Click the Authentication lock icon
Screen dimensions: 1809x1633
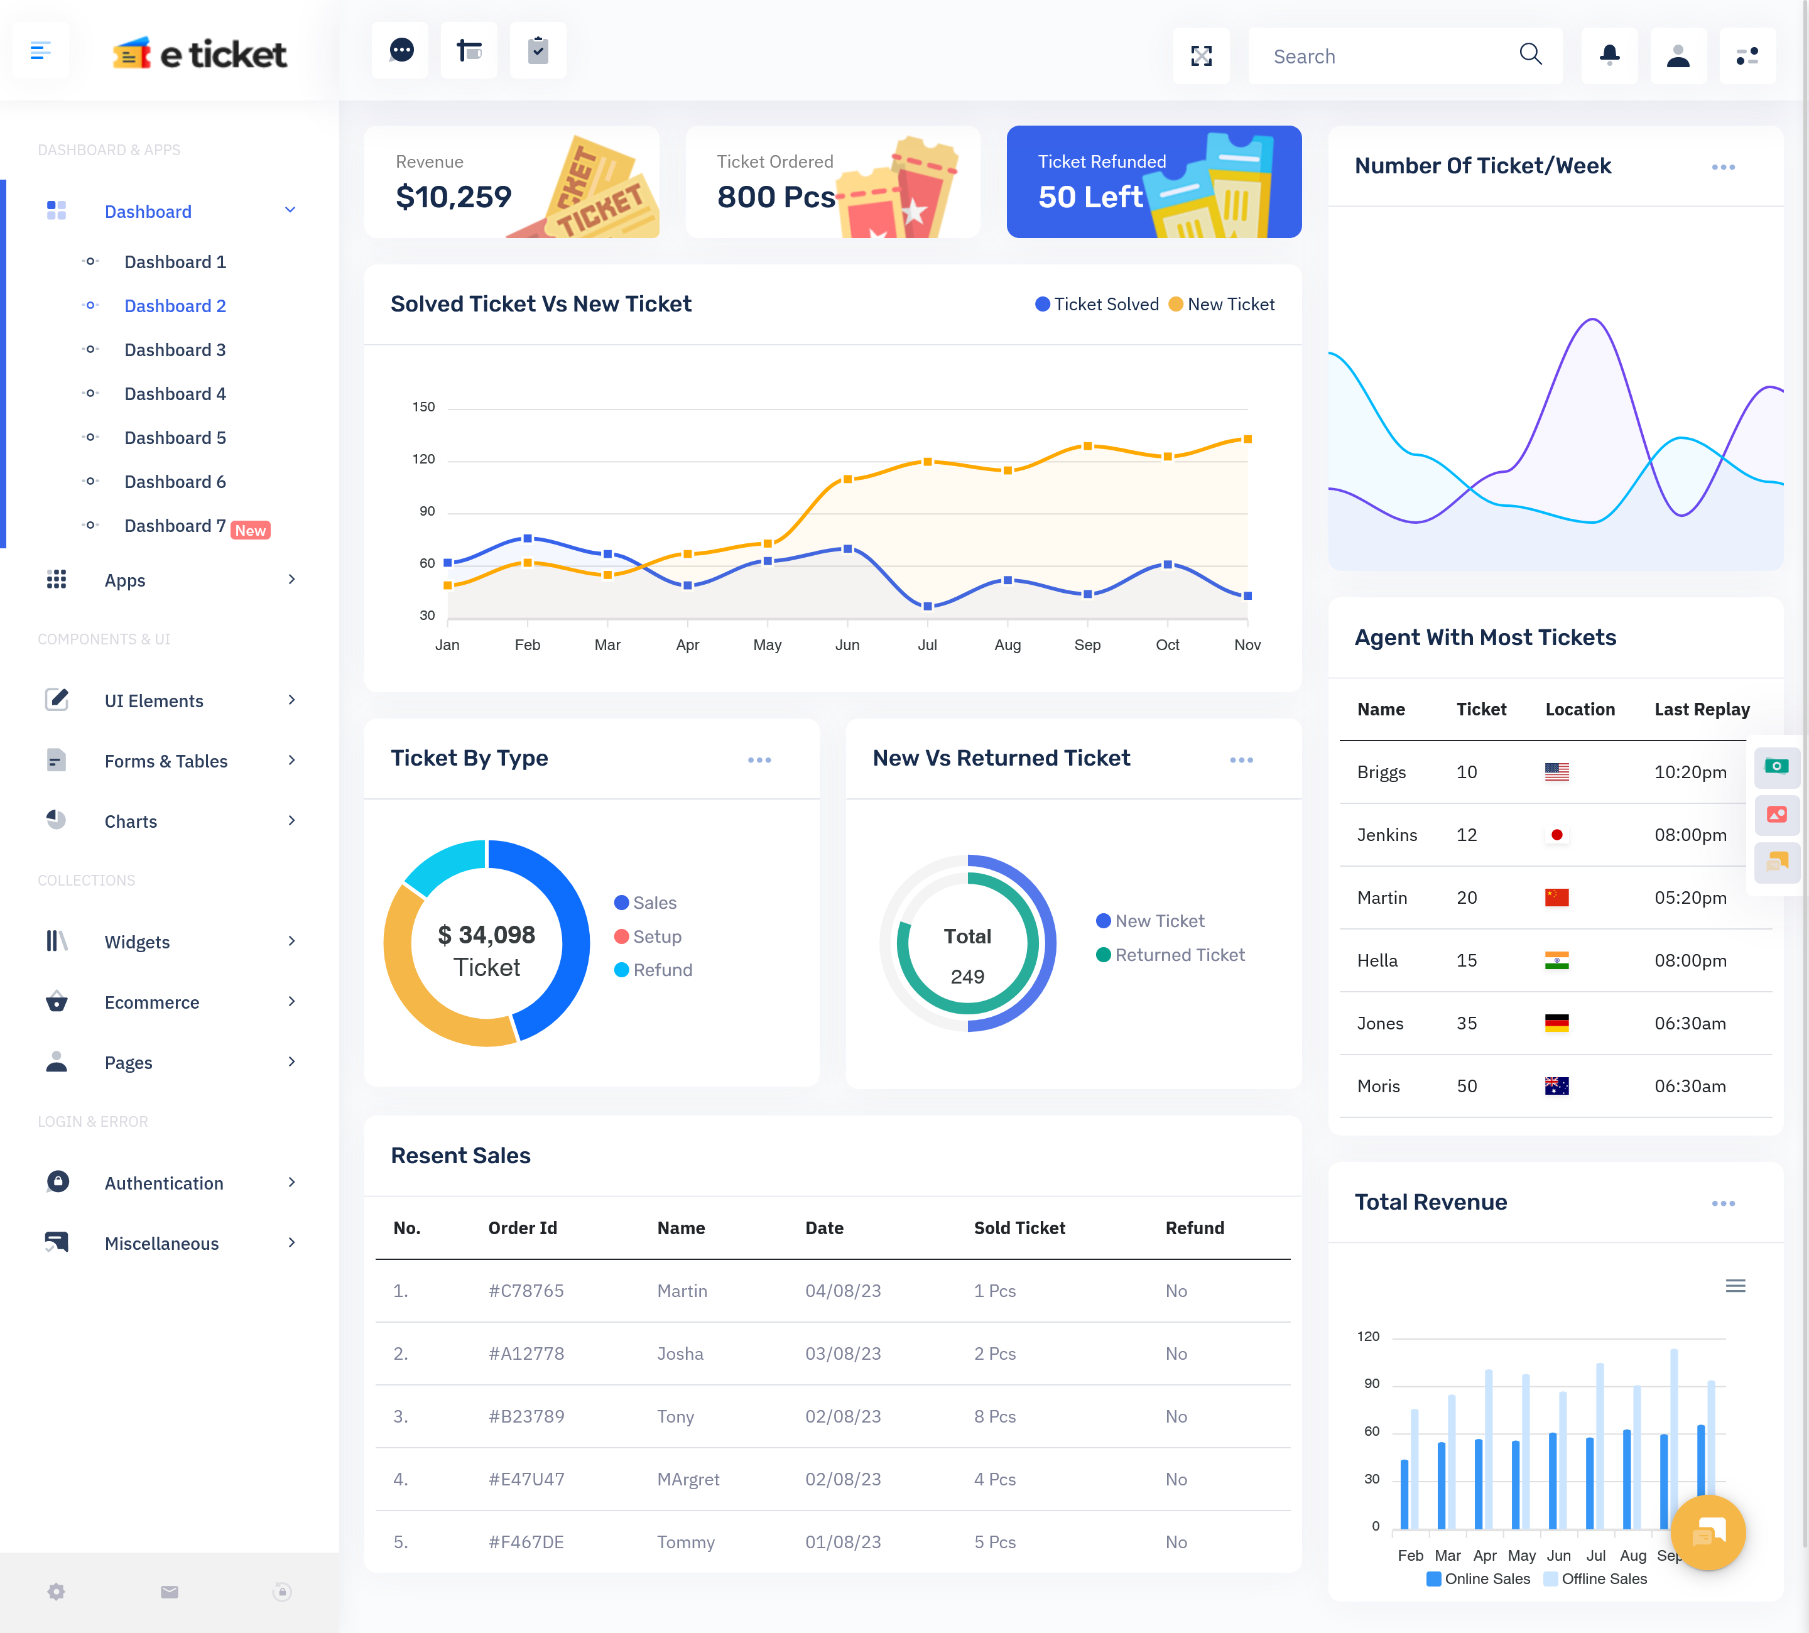(x=57, y=1181)
